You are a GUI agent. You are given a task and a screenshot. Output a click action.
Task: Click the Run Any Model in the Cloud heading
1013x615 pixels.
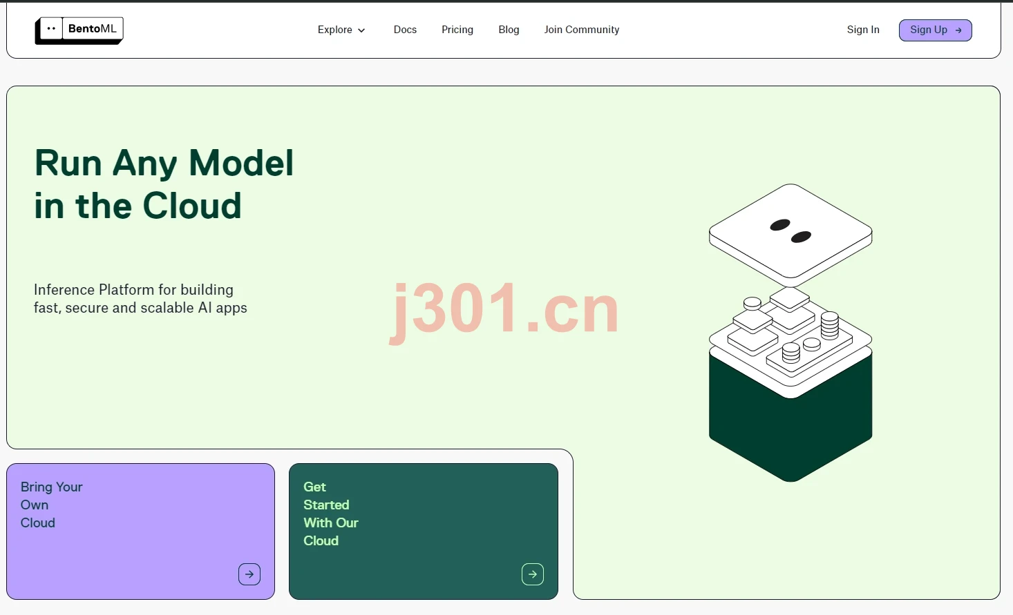(x=164, y=184)
